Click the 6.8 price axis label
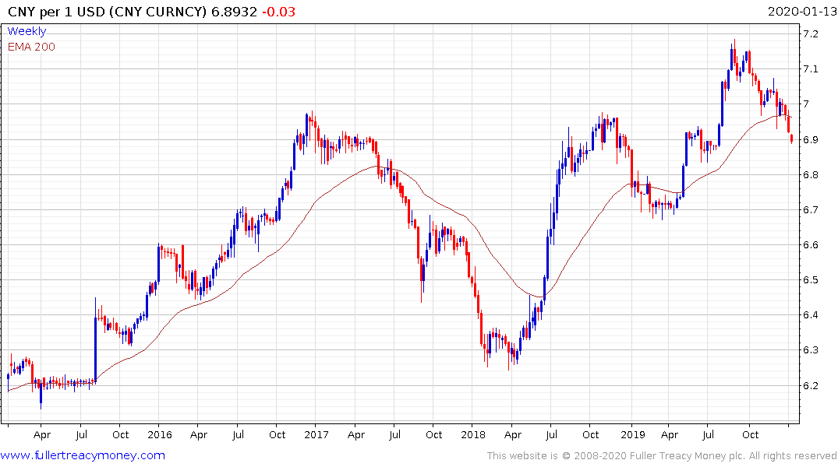 tap(810, 175)
